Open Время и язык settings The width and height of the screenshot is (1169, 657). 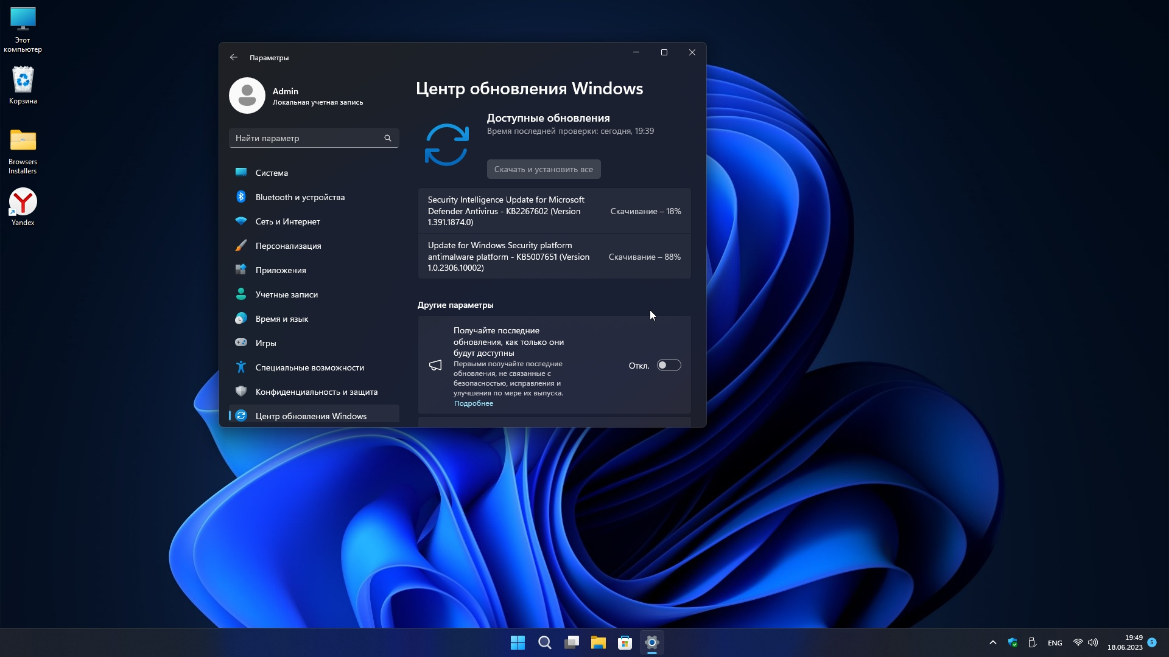tap(281, 319)
